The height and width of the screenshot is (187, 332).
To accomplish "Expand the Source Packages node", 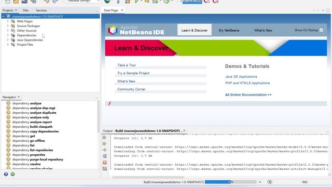I will point(8,26).
